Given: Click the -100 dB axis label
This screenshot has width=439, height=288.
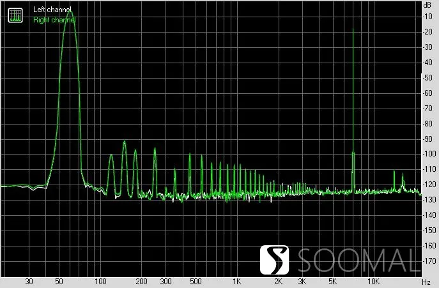Looking at the screenshot, I should pyautogui.click(x=429, y=154).
